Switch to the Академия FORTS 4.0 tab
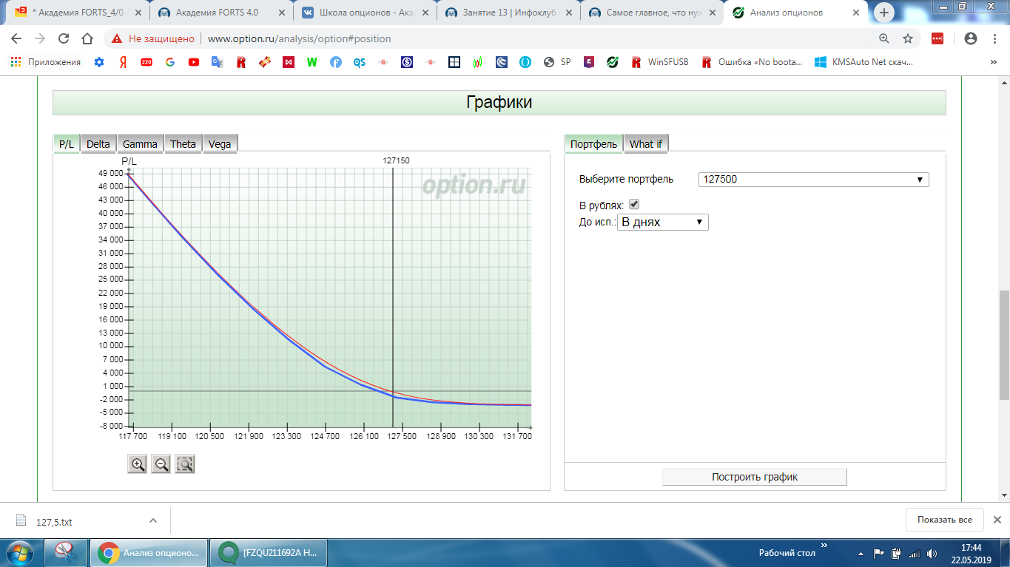The image size is (1010, 567). pos(222,13)
